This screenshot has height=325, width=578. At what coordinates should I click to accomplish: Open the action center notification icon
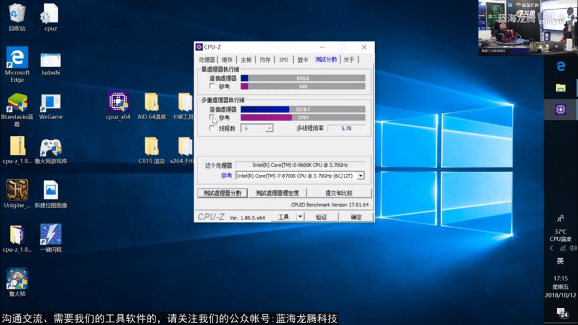562,313
